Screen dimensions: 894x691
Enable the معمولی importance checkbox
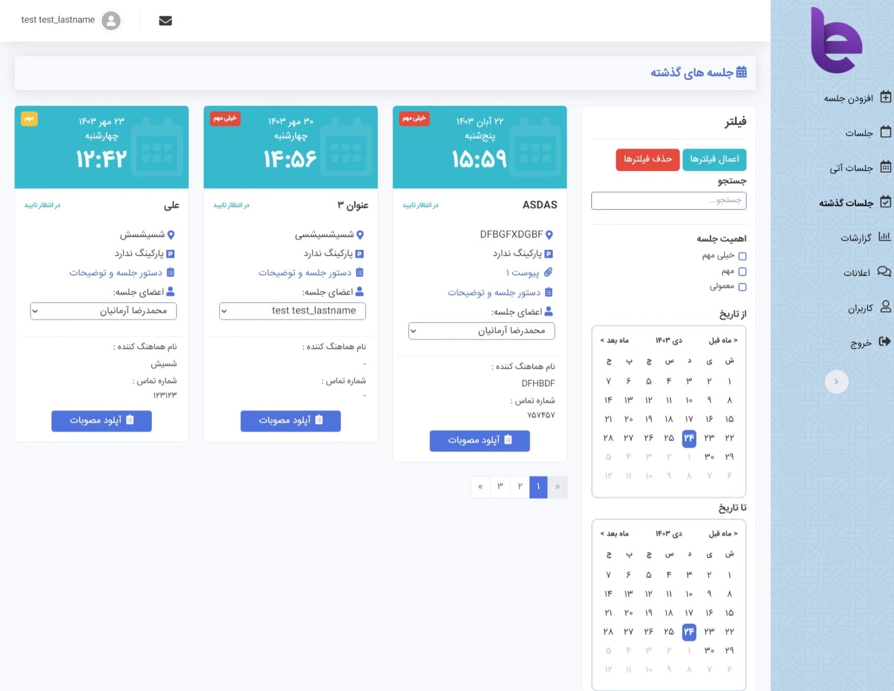coord(742,287)
